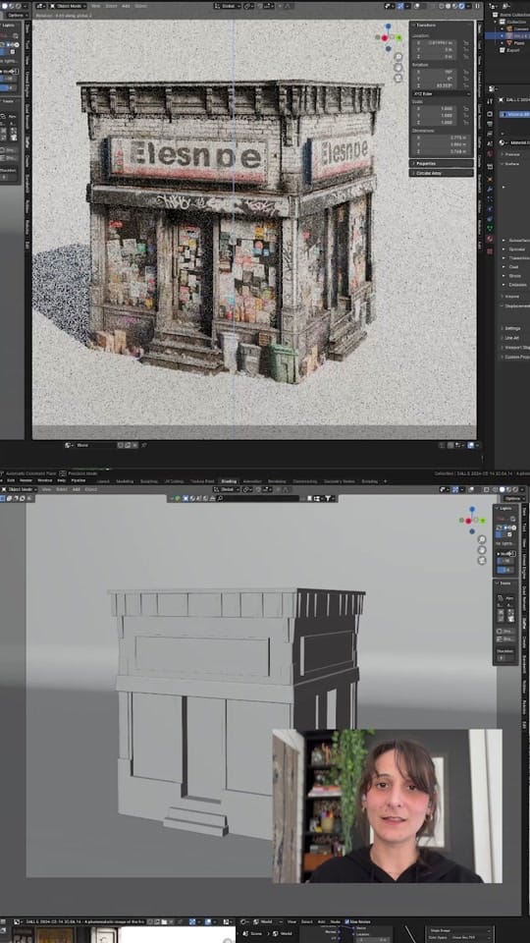
Task: Expand the Properties panel in sidebar
Action: coord(442,164)
